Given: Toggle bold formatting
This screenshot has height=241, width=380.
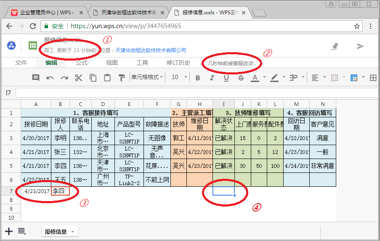Looking at the screenshot, I should tap(198, 78).
